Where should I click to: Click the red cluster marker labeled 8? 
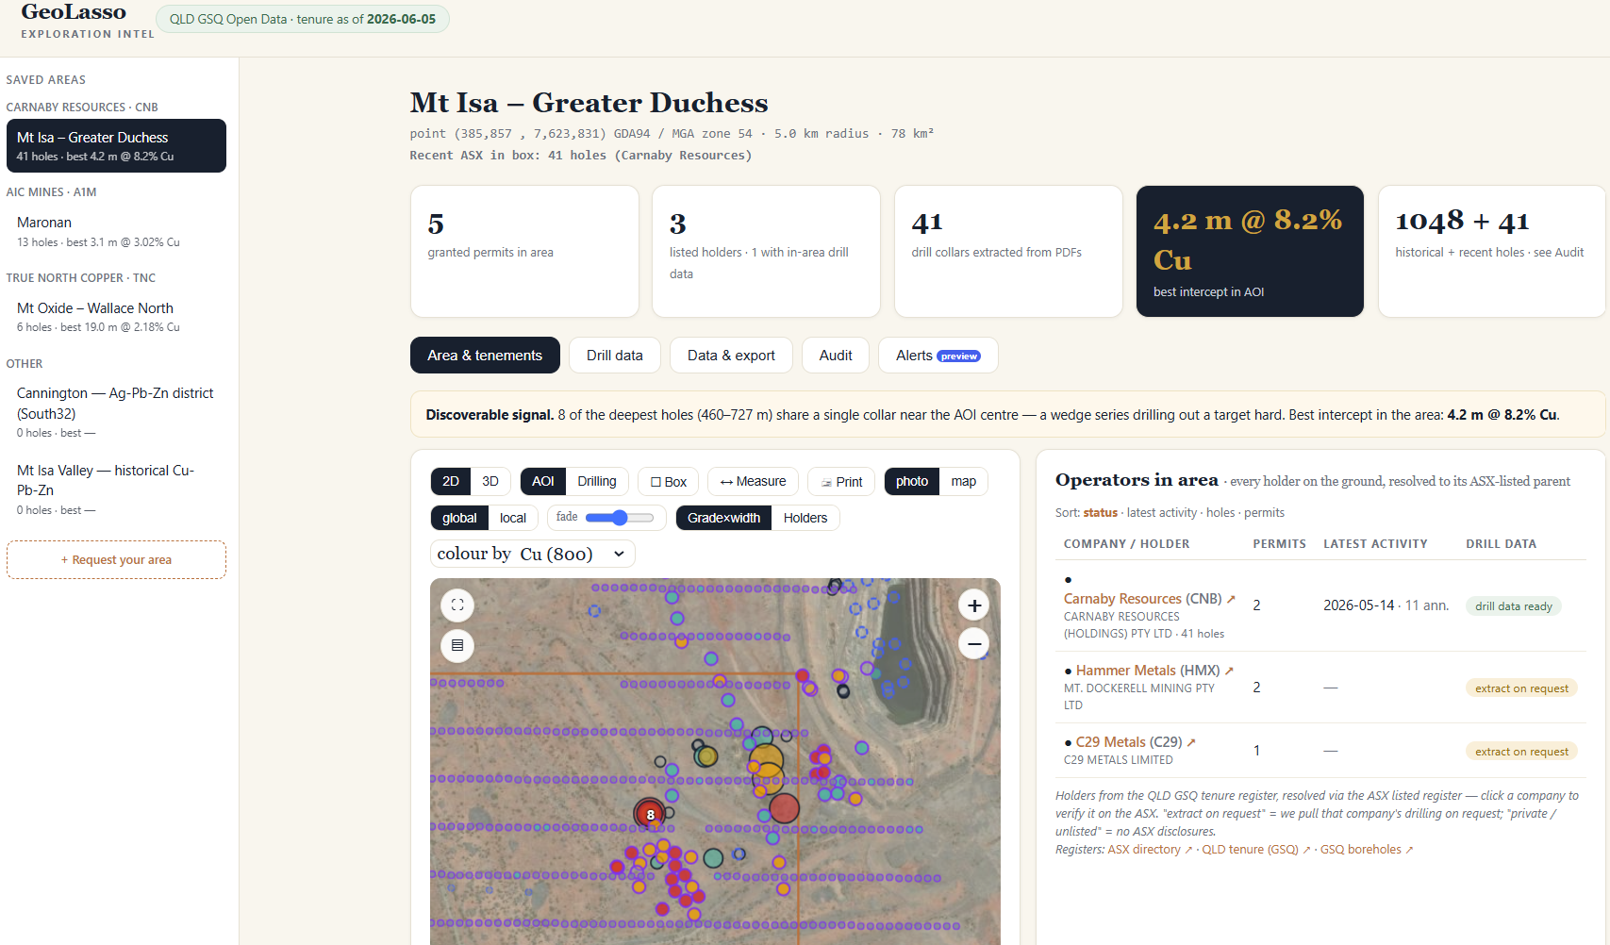(x=649, y=814)
